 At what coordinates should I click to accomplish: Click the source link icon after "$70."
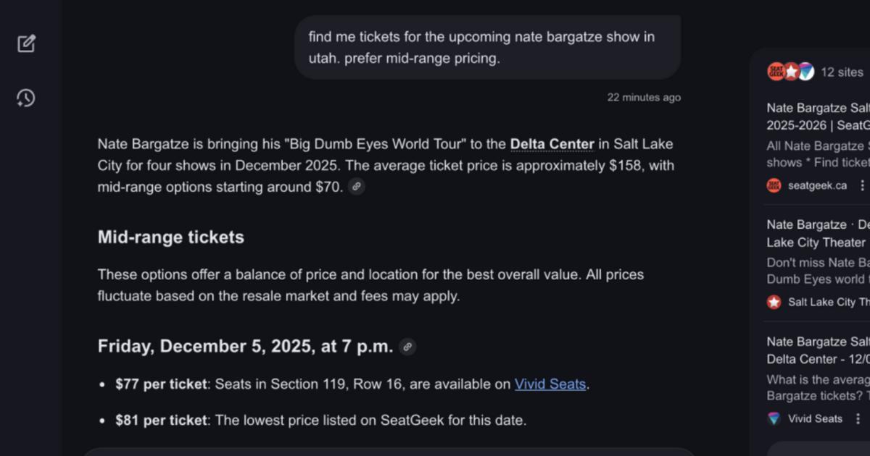pos(356,187)
